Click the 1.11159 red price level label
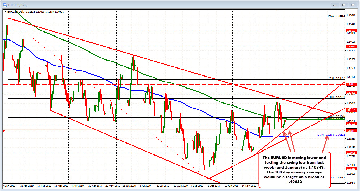The height and width of the screenshot is (191, 360). tap(351, 124)
